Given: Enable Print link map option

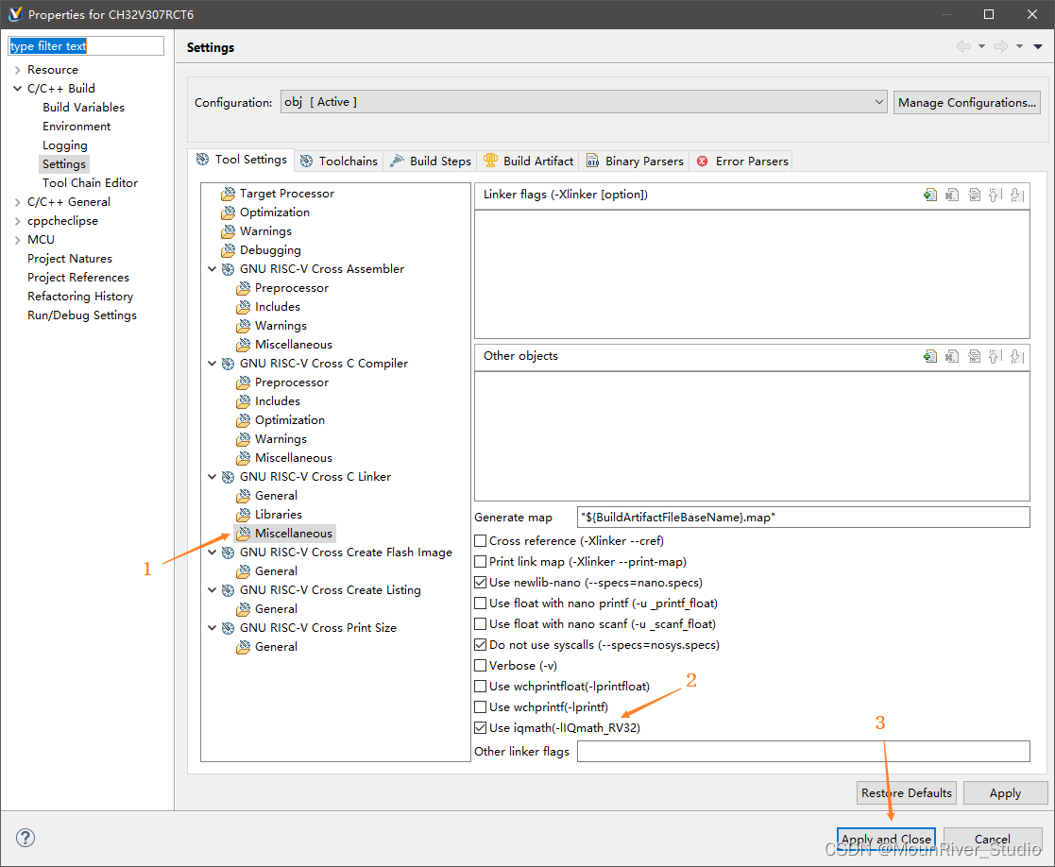Looking at the screenshot, I should point(481,562).
